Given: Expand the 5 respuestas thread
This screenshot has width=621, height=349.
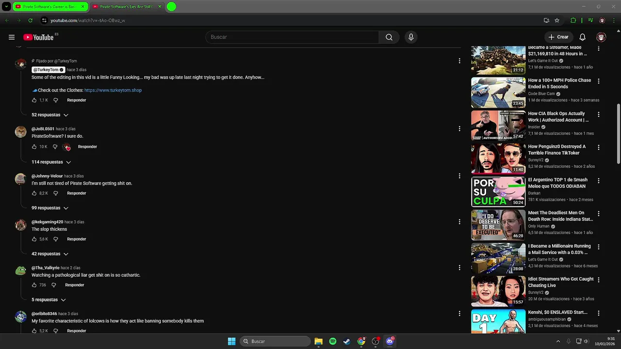Looking at the screenshot, I should pyautogui.click(x=49, y=300).
